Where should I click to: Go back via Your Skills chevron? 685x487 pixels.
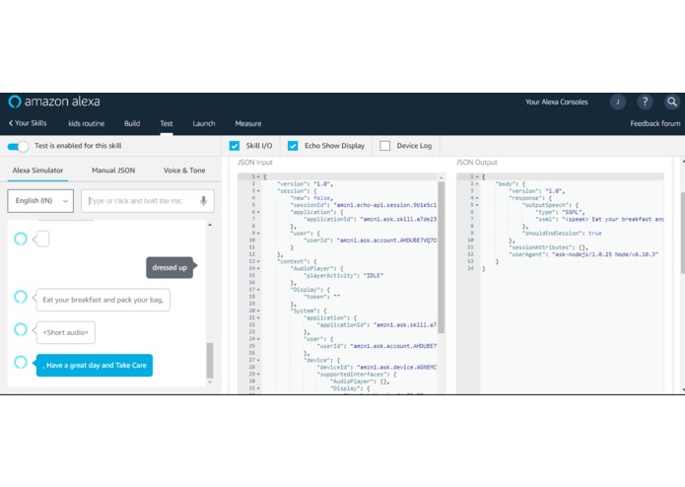point(28,123)
